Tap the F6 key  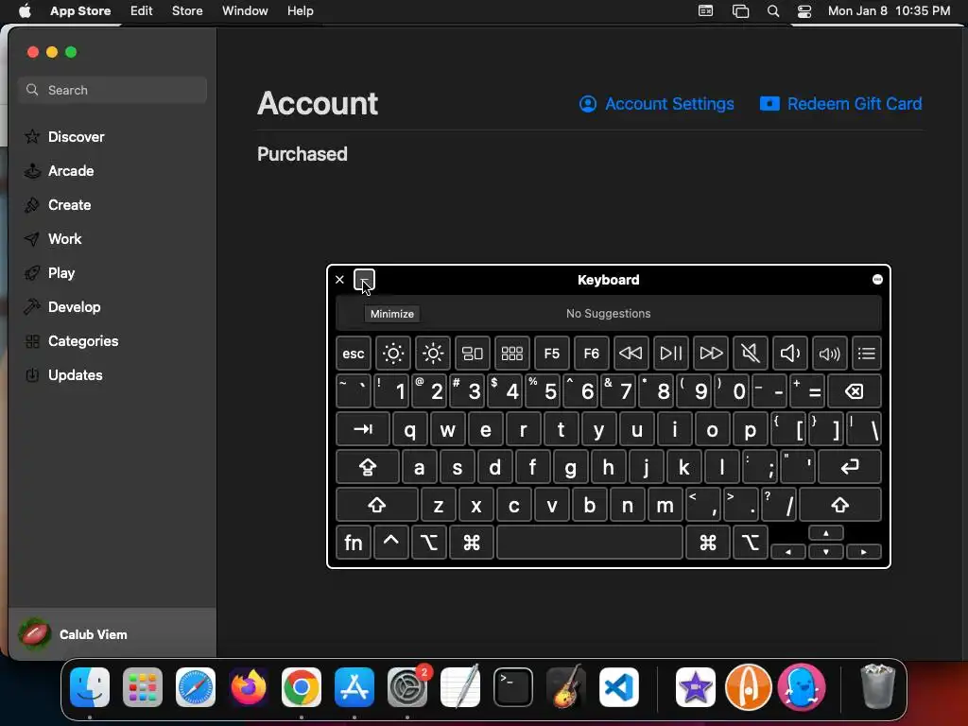(x=592, y=354)
